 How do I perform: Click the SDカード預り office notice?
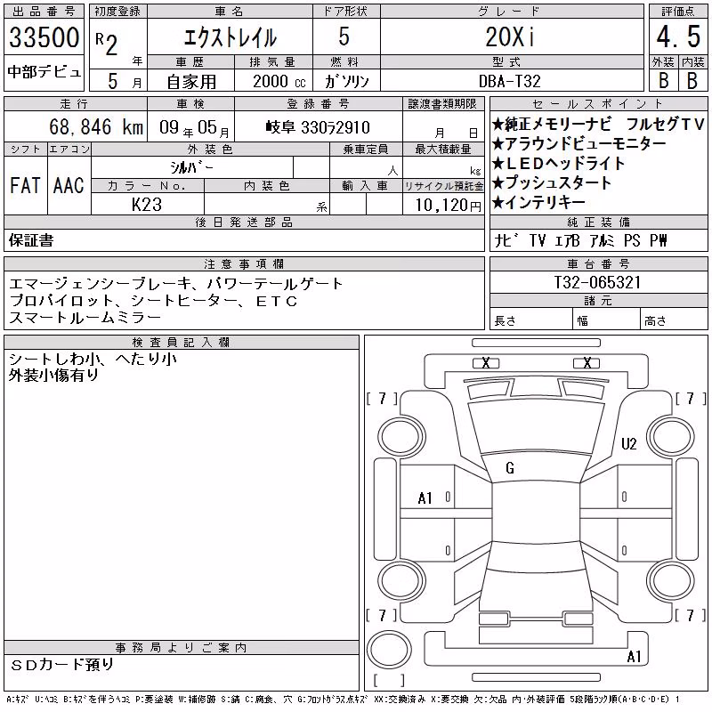click(x=62, y=665)
